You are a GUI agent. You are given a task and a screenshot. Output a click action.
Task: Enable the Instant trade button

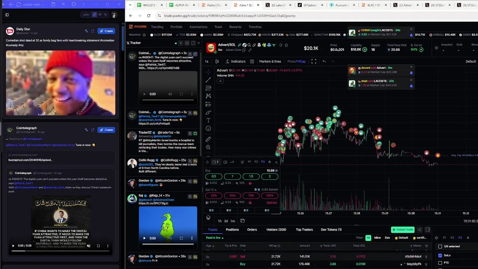coord(402,229)
